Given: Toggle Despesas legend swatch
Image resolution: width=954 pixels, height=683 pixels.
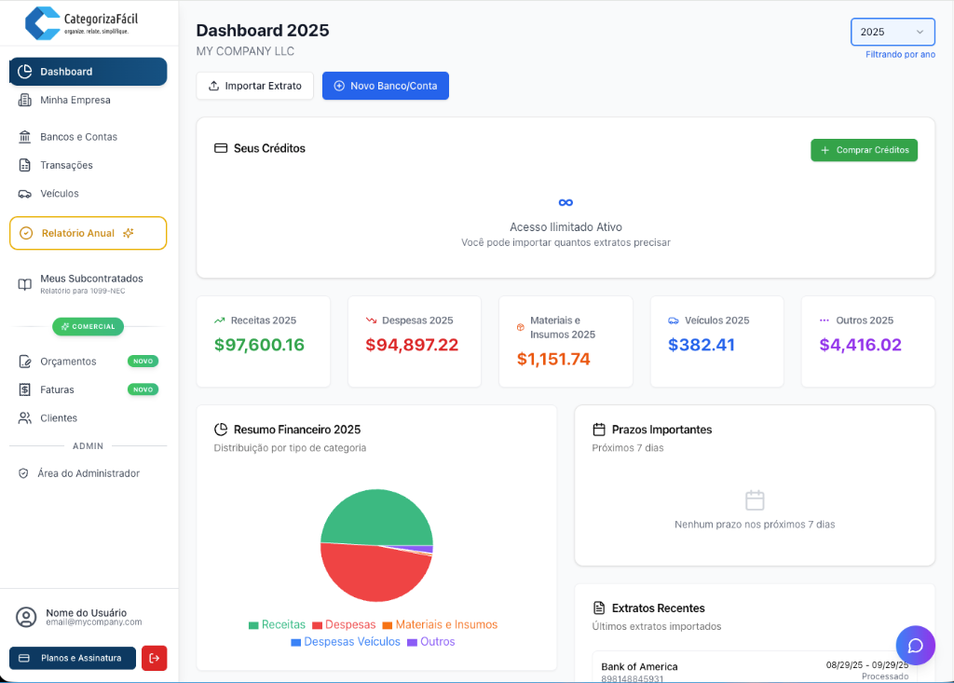Looking at the screenshot, I should click(x=317, y=625).
